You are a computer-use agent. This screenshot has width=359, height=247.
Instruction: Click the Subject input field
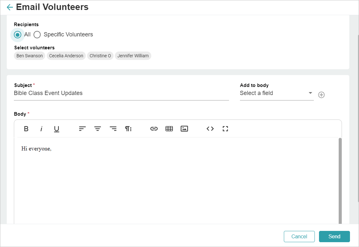[121, 93]
